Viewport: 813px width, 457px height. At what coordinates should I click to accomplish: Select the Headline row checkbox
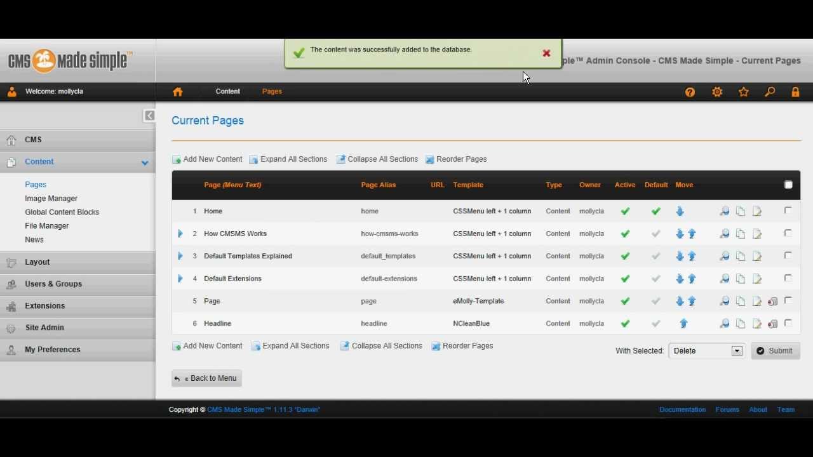point(788,323)
